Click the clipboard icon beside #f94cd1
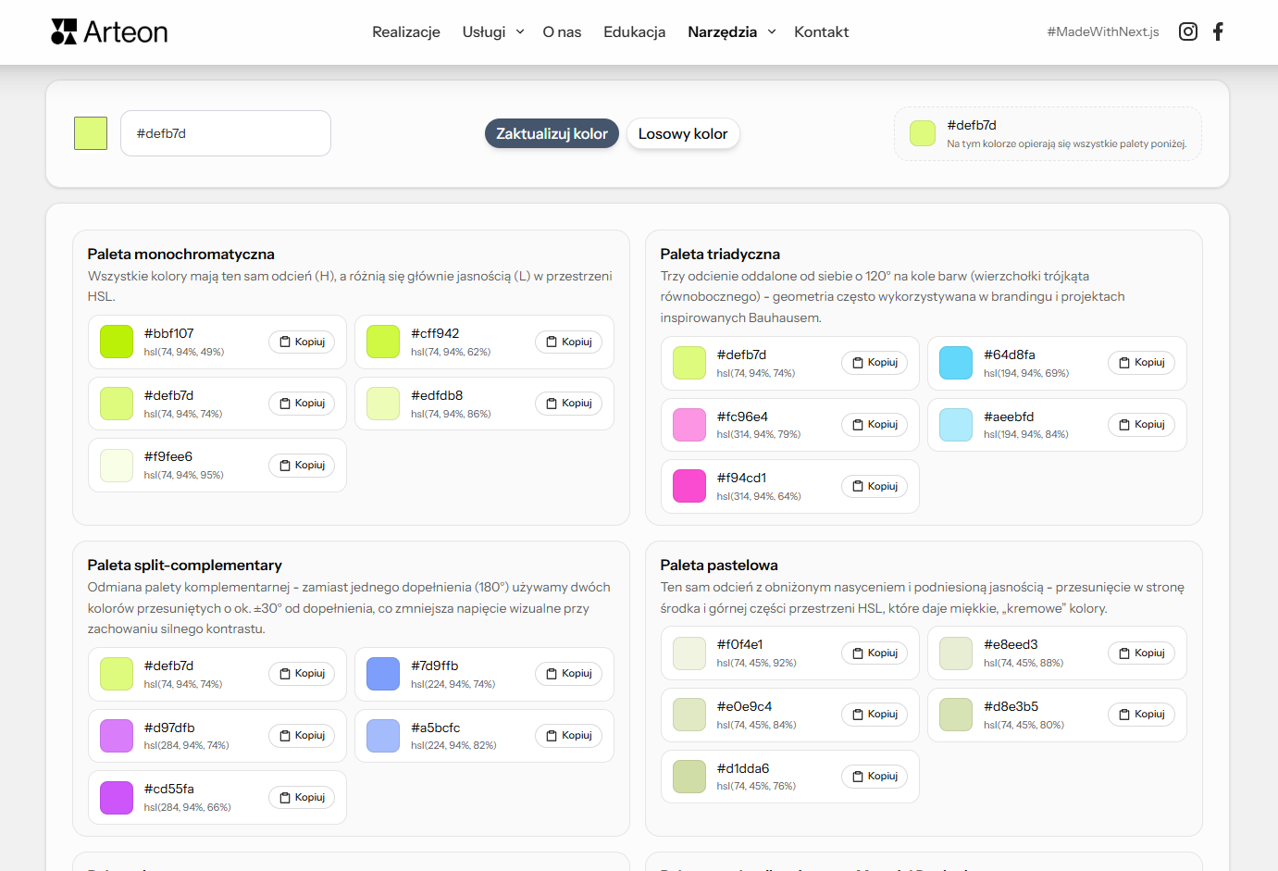The image size is (1278, 871). click(x=858, y=485)
